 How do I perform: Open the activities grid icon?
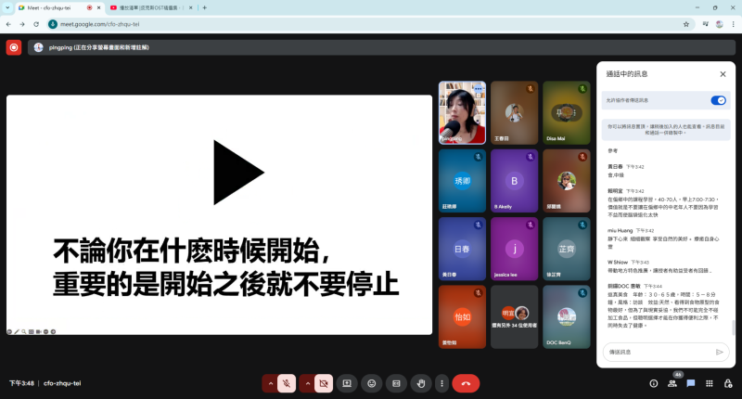coord(709,383)
